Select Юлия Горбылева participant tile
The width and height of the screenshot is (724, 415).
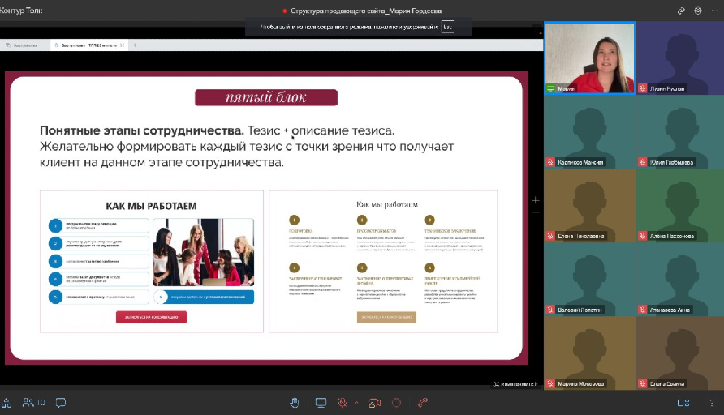click(x=680, y=132)
